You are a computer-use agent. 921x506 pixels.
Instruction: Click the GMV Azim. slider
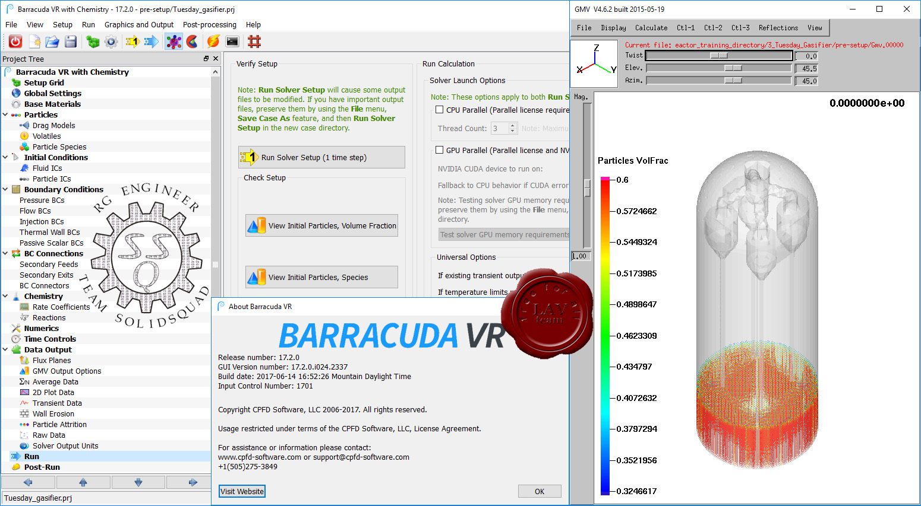point(719,81)
